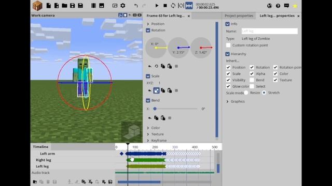The height and width of the screenshot is (186, 332).
Task: Open the forums chat icon
Action: point(286,6)
